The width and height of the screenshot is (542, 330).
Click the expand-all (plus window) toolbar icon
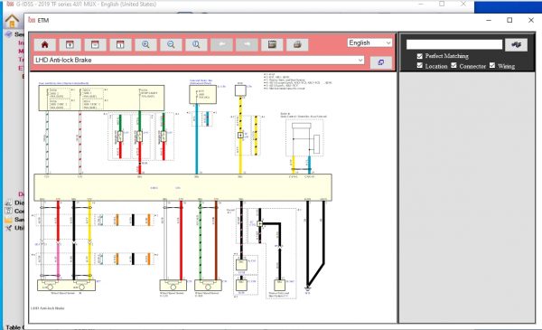pyautogui.click(x=70, y=44)
